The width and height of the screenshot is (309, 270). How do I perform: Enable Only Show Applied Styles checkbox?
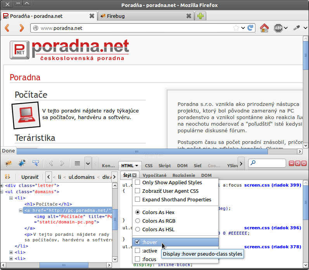138,182
